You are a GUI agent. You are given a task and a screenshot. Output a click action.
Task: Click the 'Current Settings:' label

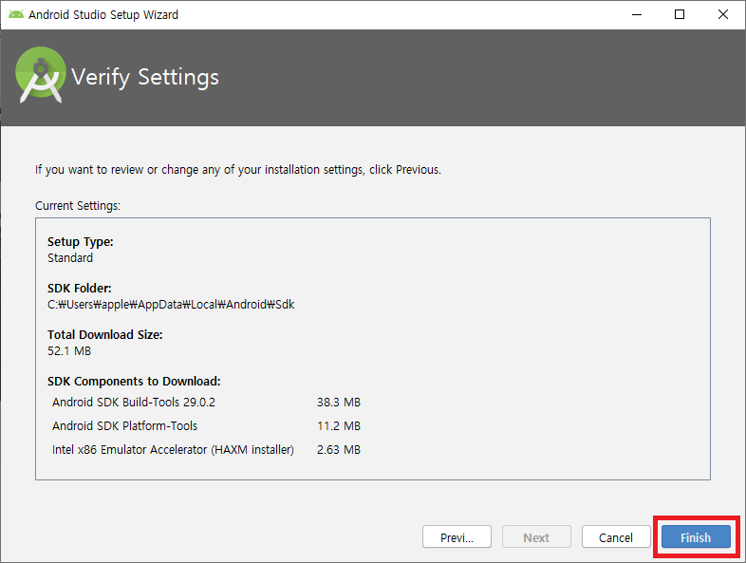(x=78, y=206)
